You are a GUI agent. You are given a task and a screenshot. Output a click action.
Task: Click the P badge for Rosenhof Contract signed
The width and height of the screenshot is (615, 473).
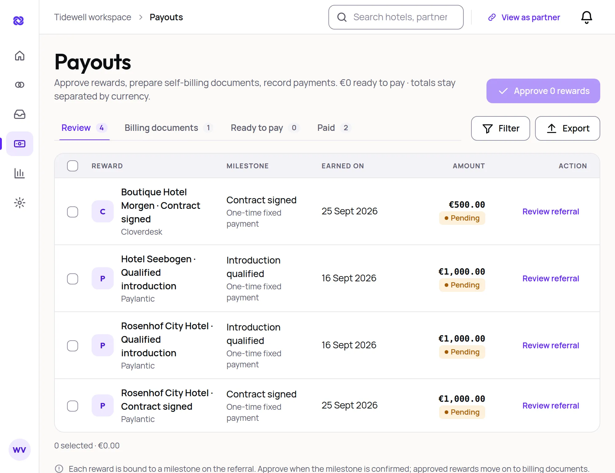(x=103, y=405)
